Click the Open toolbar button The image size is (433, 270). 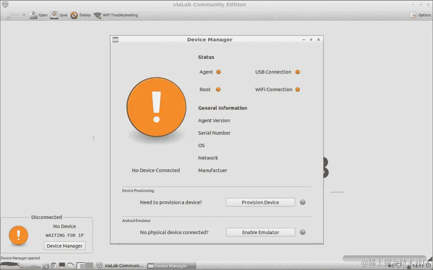39,15
